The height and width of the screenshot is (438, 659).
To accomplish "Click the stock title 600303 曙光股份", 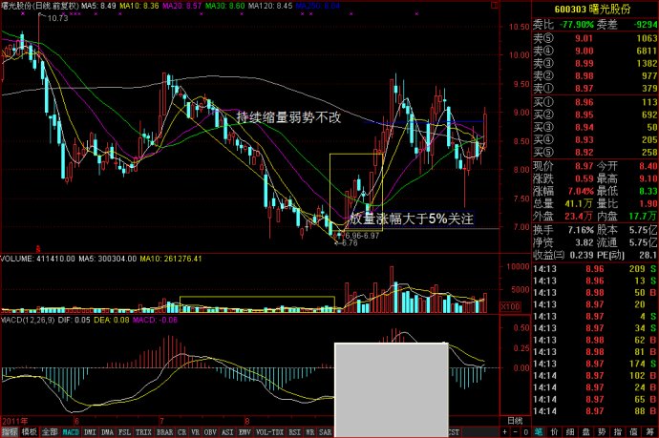I will 592,9.
